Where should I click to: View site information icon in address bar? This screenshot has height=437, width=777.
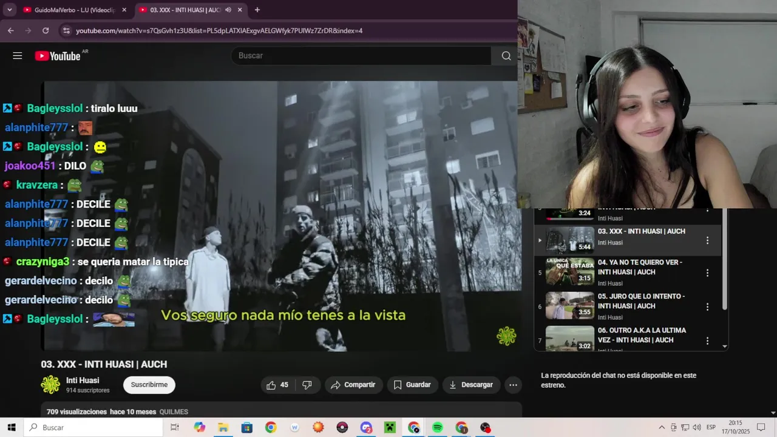point(66,30)
